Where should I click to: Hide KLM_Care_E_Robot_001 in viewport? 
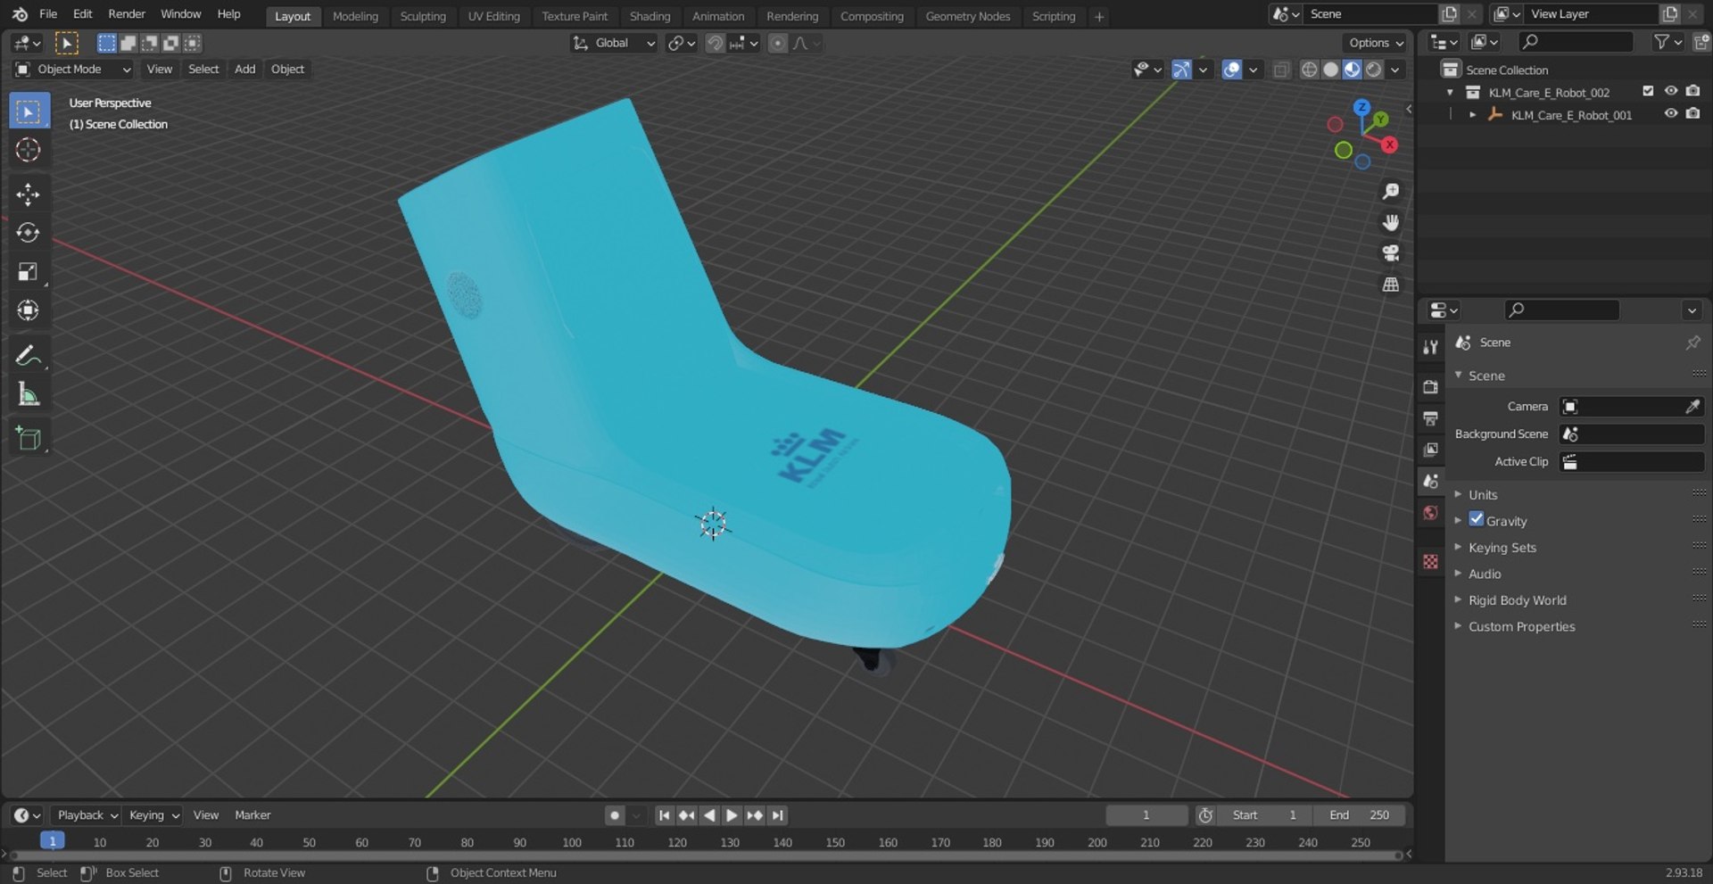pyautogui.click(x=1671, y=114)
